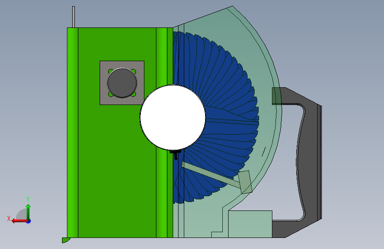
Task: Click the 'Y' axis label text
Action: pyautogui.click(x=28, y=199)
